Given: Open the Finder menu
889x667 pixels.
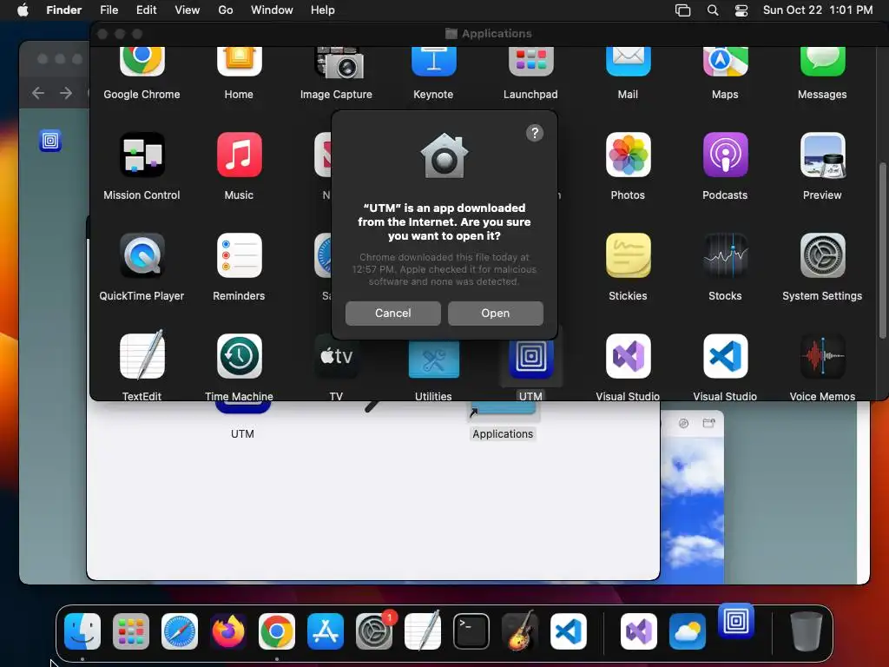Looking at the screenshot, I should tap(63, 10).
